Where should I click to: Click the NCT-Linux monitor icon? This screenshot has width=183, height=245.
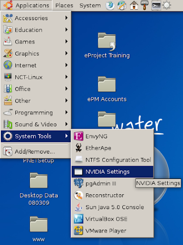pos(8,77)
